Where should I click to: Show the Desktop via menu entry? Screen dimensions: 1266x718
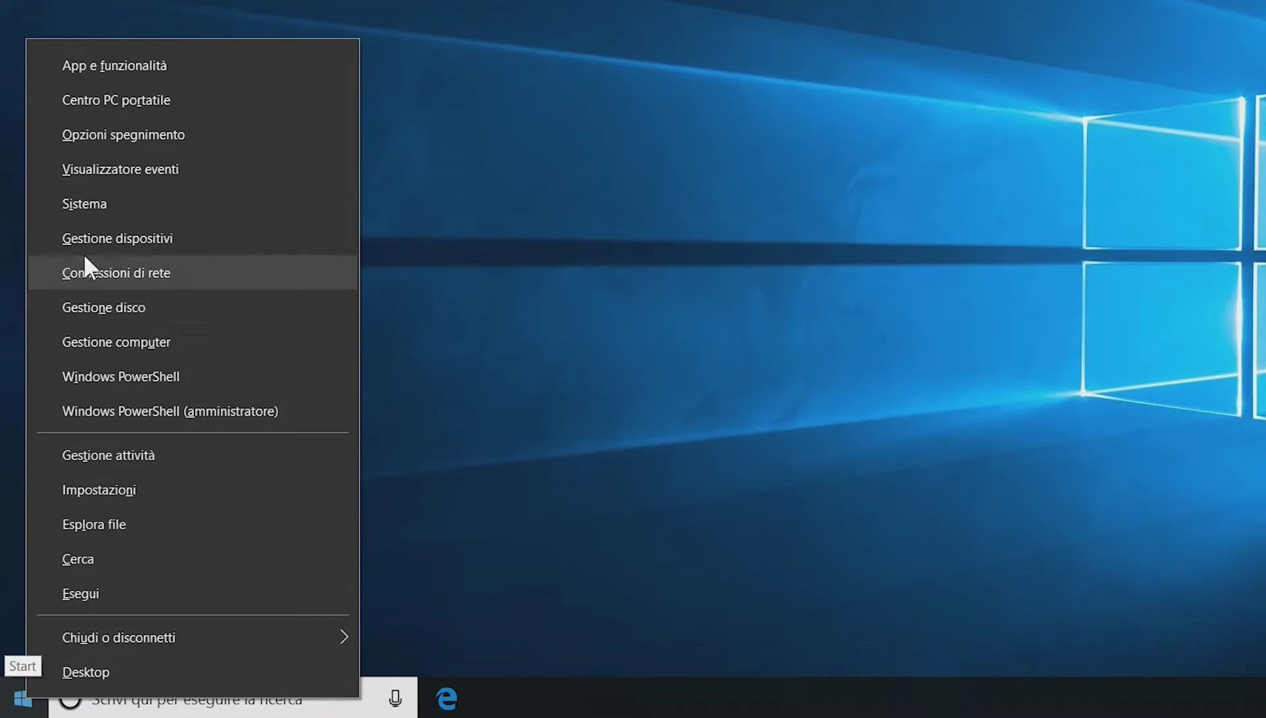pyautogui.click(x=86, y=673)
